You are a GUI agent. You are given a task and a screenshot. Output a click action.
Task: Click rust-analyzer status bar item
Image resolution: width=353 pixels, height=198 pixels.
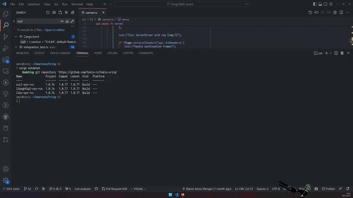pyautogui.click(x=82, y=189)
